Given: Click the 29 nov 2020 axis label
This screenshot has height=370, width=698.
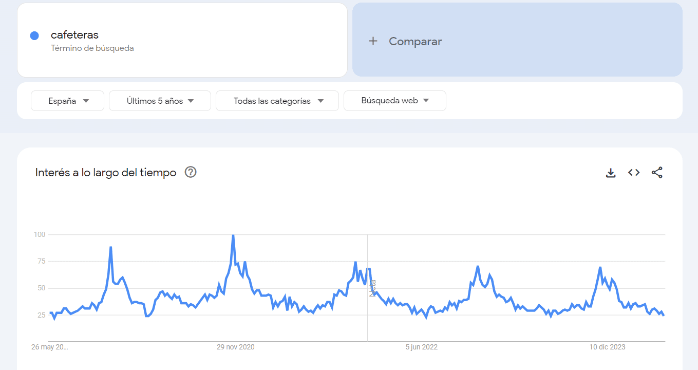Looking at the screenshot, I should coord(235,347).
